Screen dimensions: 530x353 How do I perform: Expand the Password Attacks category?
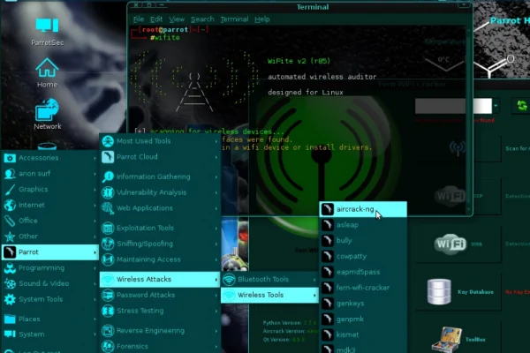click(145, 295)
